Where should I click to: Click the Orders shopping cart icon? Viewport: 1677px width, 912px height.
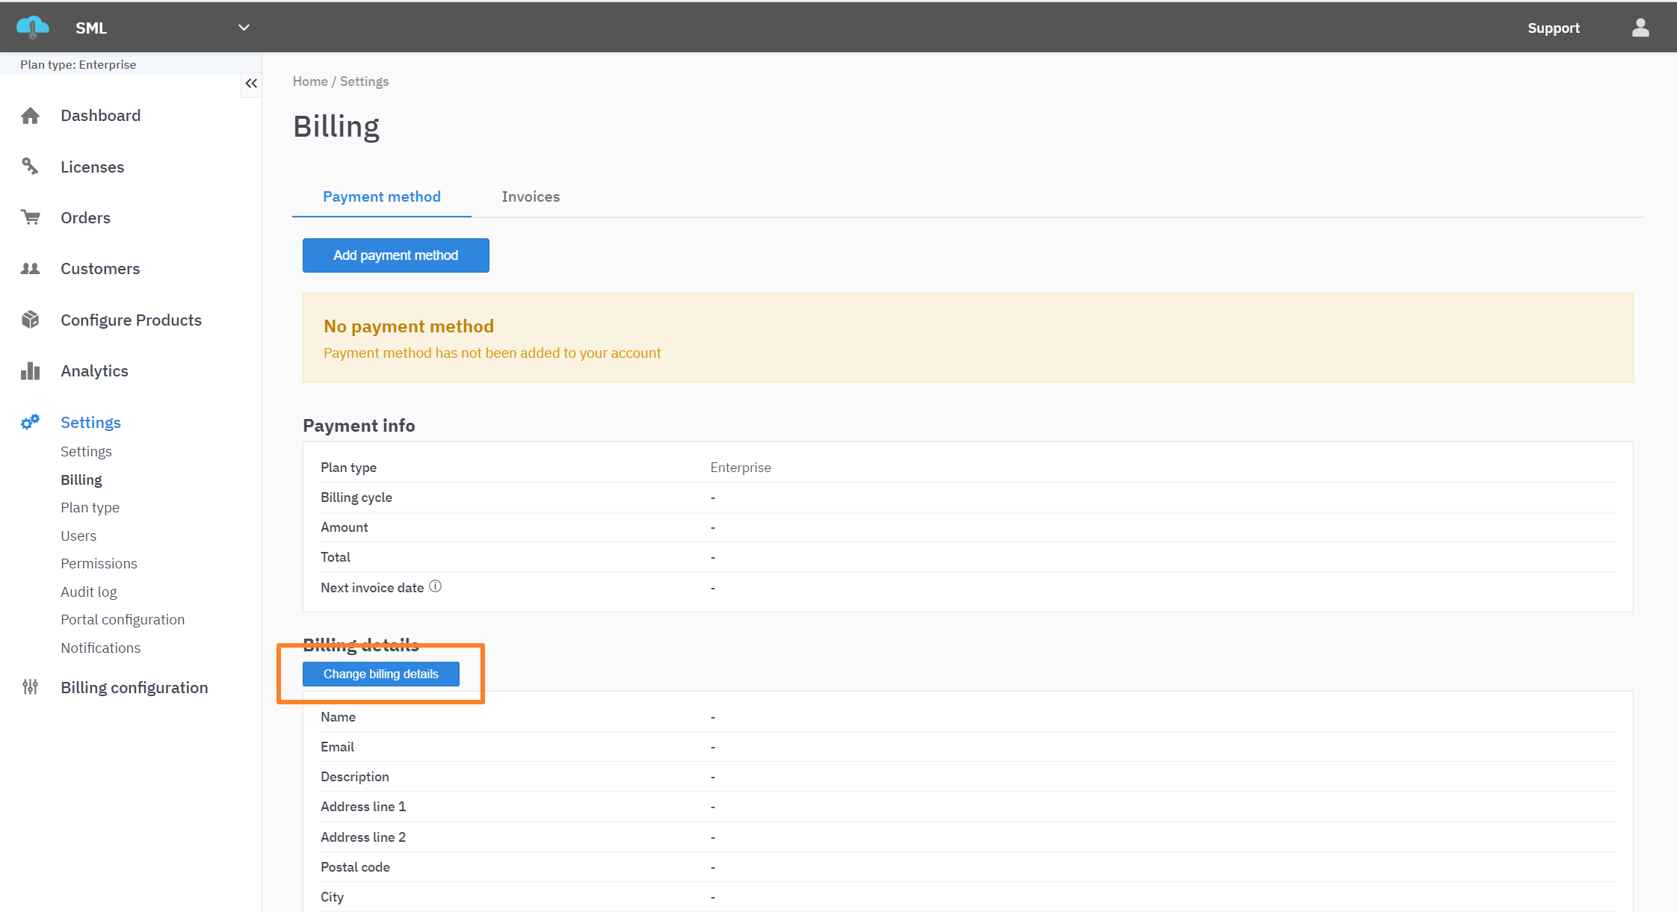tap(30, 217)
